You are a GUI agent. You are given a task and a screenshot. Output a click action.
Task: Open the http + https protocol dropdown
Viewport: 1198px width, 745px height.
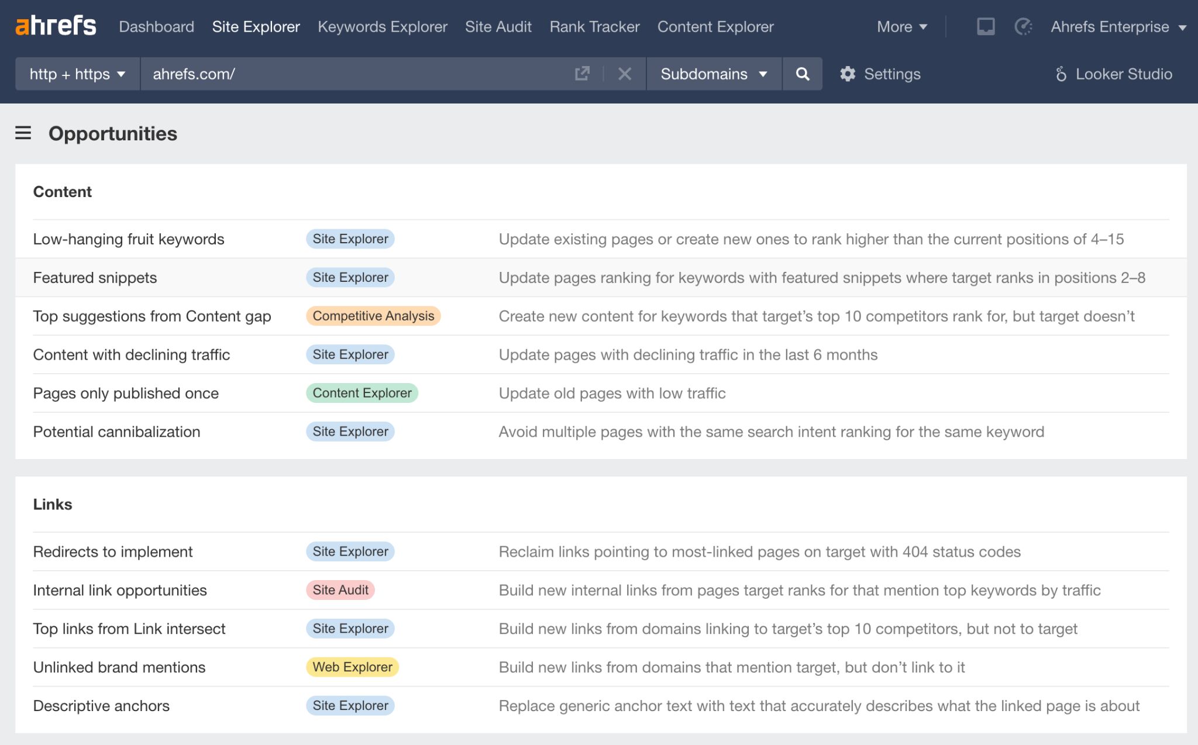pyautogui.click(x=77, y=74)
